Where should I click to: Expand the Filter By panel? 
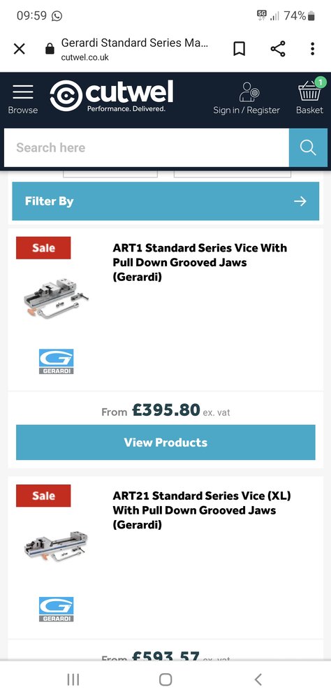165,201
